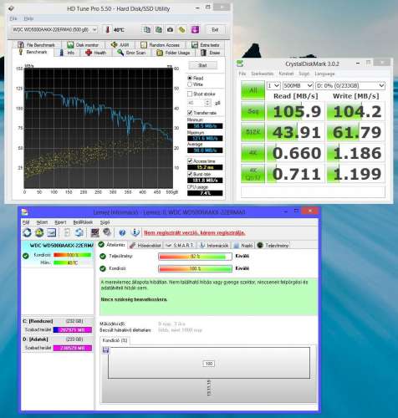Click the HD Tune Pro title bar app icon

coord(11,8)
